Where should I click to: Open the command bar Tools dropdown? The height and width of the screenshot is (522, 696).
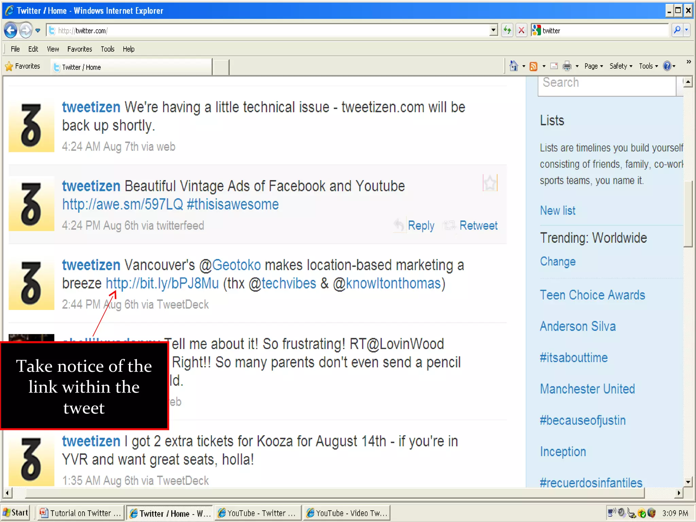point(648,66)
